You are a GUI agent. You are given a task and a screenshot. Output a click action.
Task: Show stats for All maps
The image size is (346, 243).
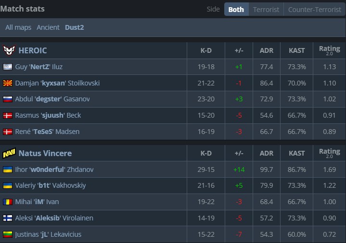[x=18, y=27]
